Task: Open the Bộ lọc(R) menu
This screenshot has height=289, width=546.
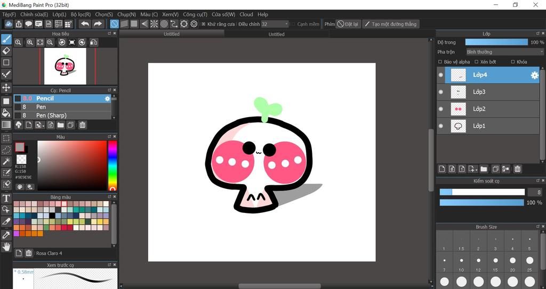Action: [x=81, y=14]
